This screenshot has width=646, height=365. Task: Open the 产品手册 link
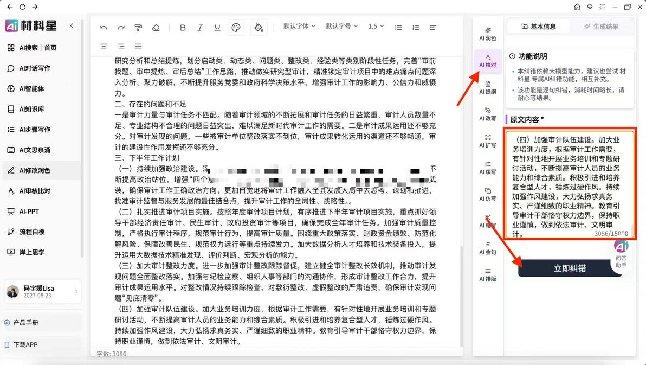25,323
